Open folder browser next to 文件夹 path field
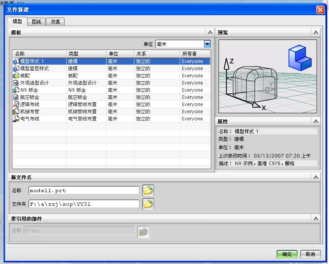 (x=148, y=204)
